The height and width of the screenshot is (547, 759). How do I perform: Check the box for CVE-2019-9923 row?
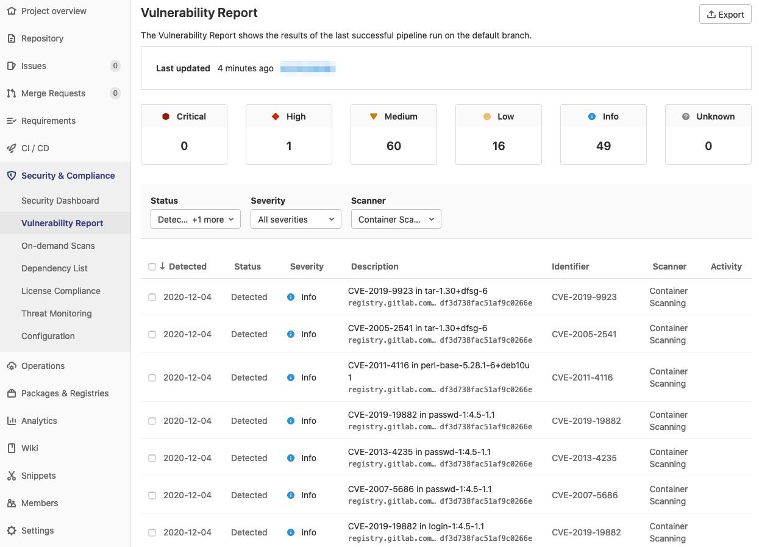152,297
